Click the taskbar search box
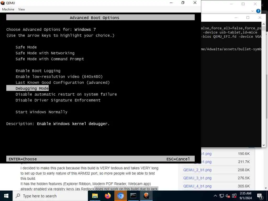The image size is (268, 201). (x=50, y=196)
